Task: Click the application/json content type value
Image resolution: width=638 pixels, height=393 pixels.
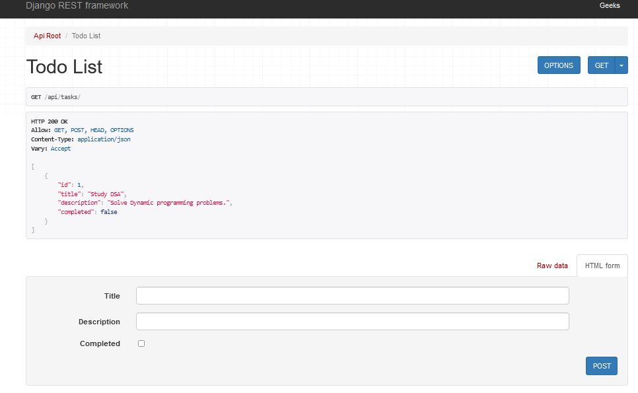Action: pos(104,139)
